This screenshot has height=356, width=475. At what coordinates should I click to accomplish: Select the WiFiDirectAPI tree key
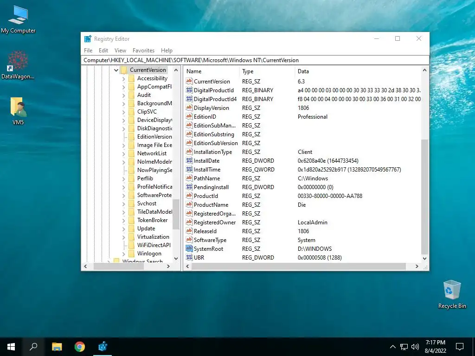(x=154, y=245)
